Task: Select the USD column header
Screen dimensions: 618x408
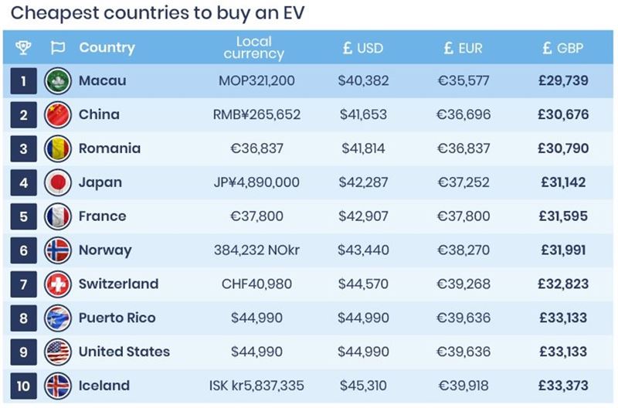Action: tap(363, 48)
